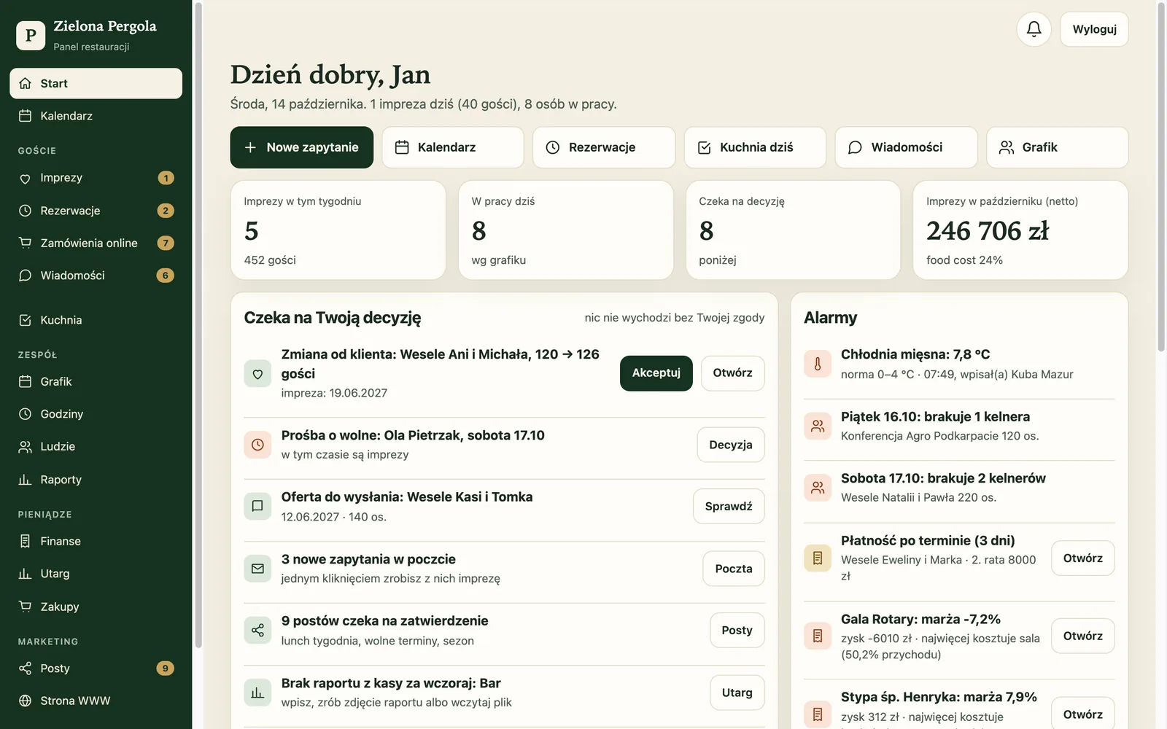1167x729 pixels.
Task: Click the receipt icon for Gala Rotary alarm
Action: pos(818,636)
